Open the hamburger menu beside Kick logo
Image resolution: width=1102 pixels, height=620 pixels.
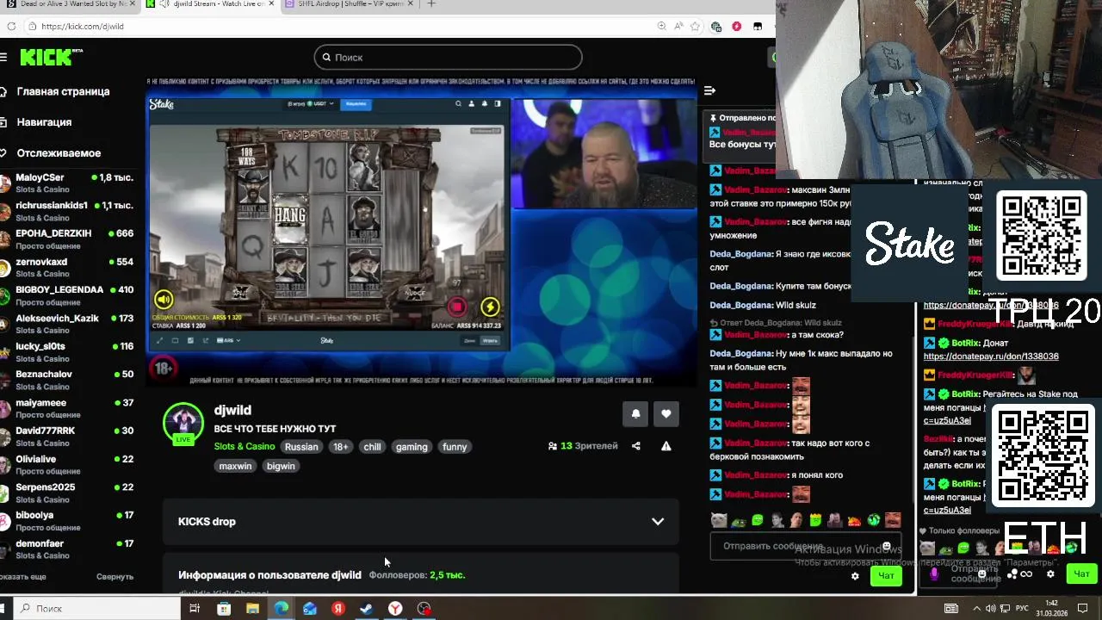[3, 57]
